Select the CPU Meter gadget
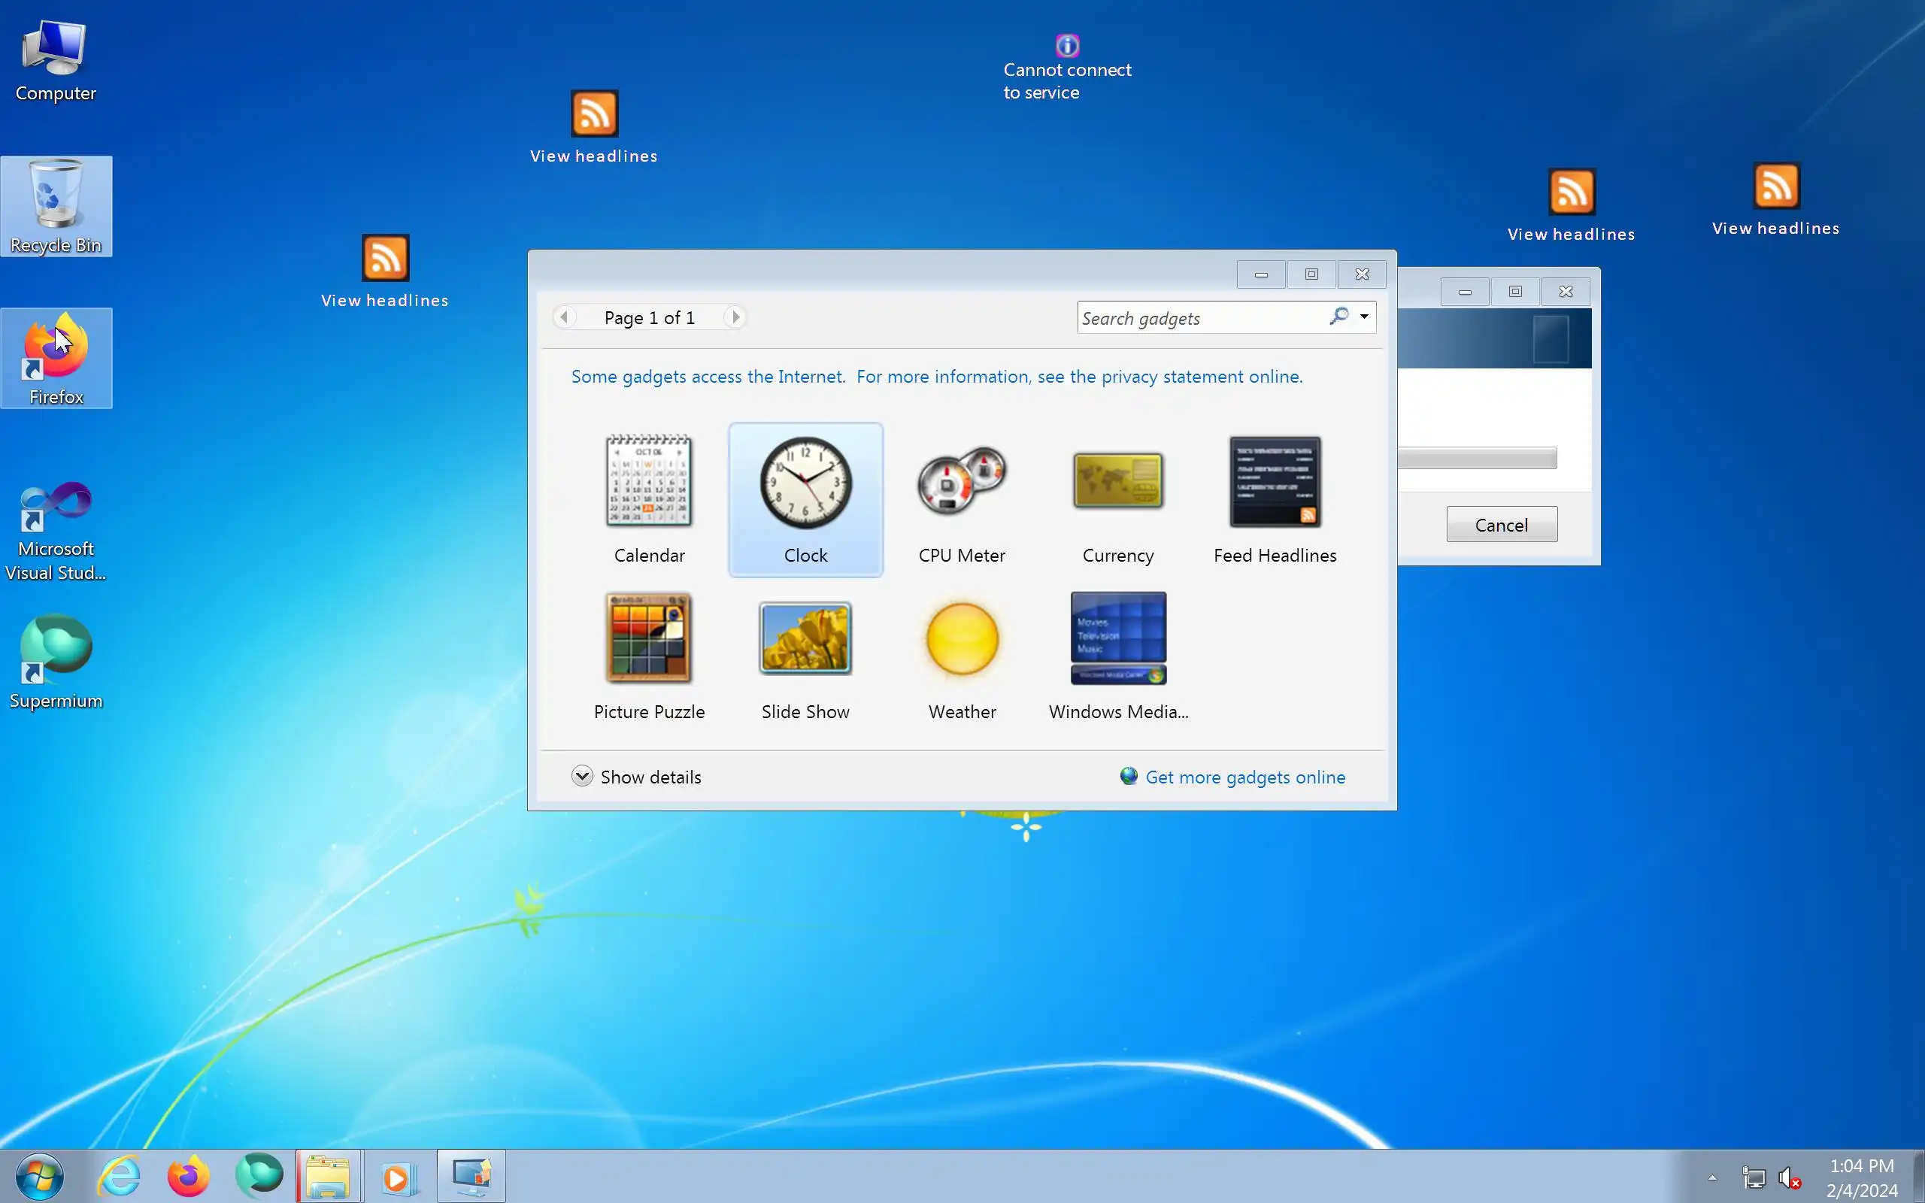This screenshot has height=1203, width=1925. pos(961,481)
